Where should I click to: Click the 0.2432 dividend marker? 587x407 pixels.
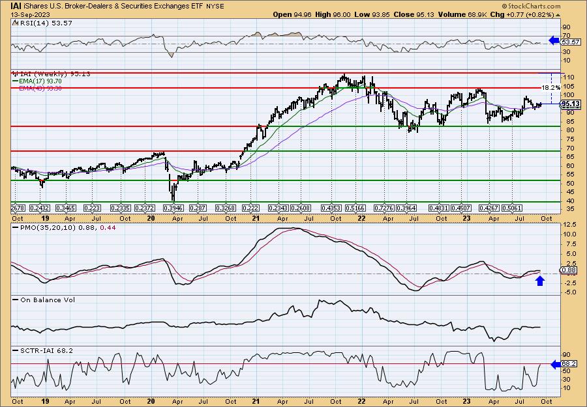40,208
